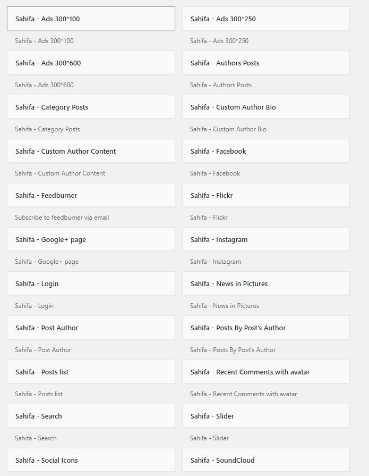Choose the Sahifa - Facebook widget

(265, 151)
